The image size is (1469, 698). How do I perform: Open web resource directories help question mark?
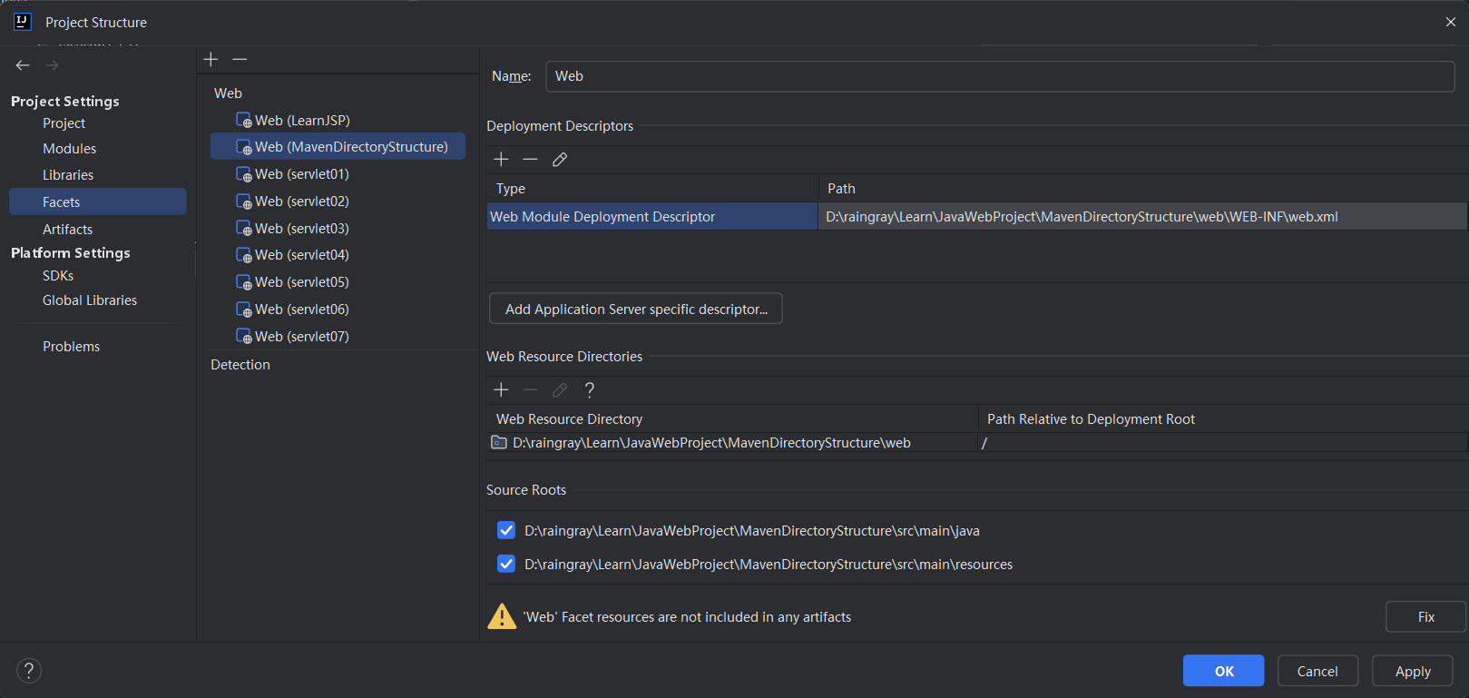coord(590,389)
